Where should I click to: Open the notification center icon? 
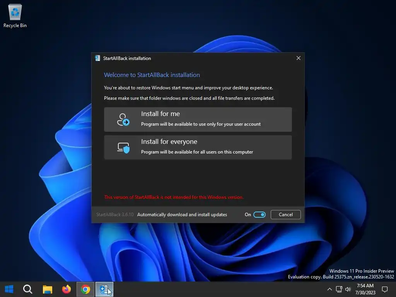click(x=385, y=289)
